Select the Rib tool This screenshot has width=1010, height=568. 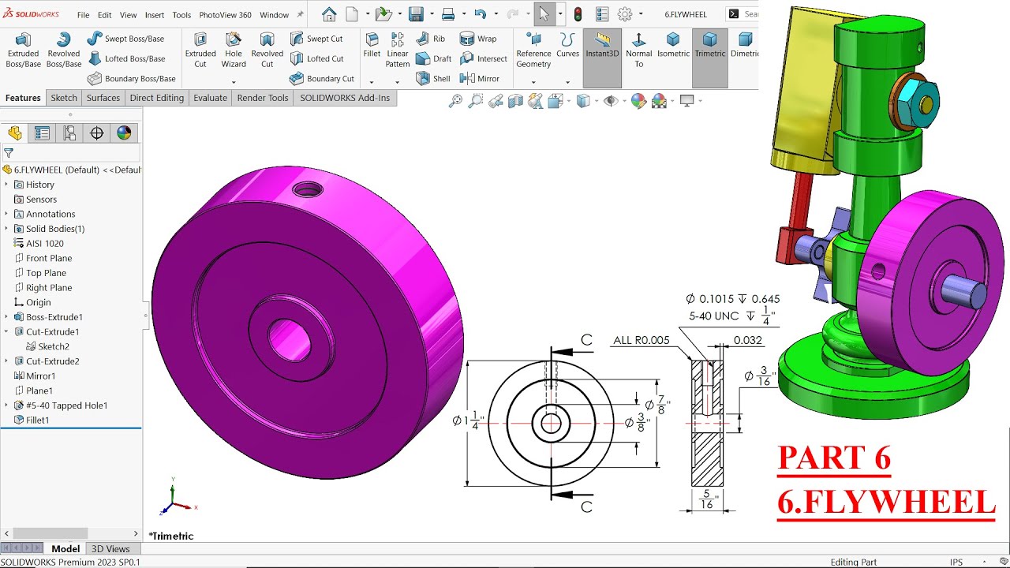[430, 39]
